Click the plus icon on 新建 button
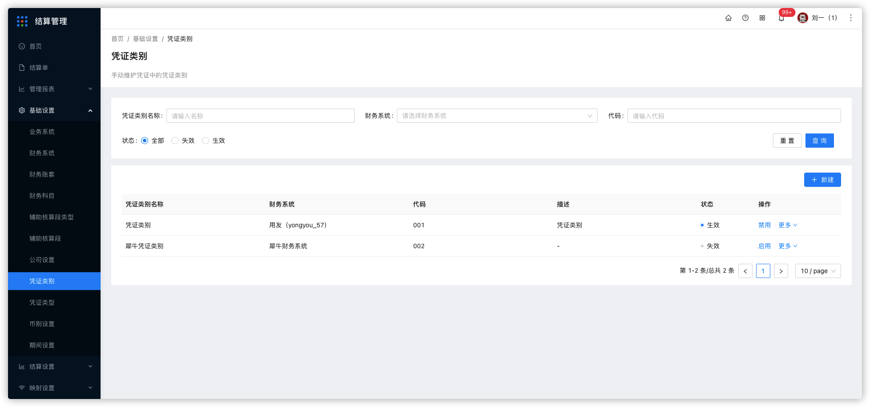This screenshot has height=407, width=870. click(x=814, y=180)
